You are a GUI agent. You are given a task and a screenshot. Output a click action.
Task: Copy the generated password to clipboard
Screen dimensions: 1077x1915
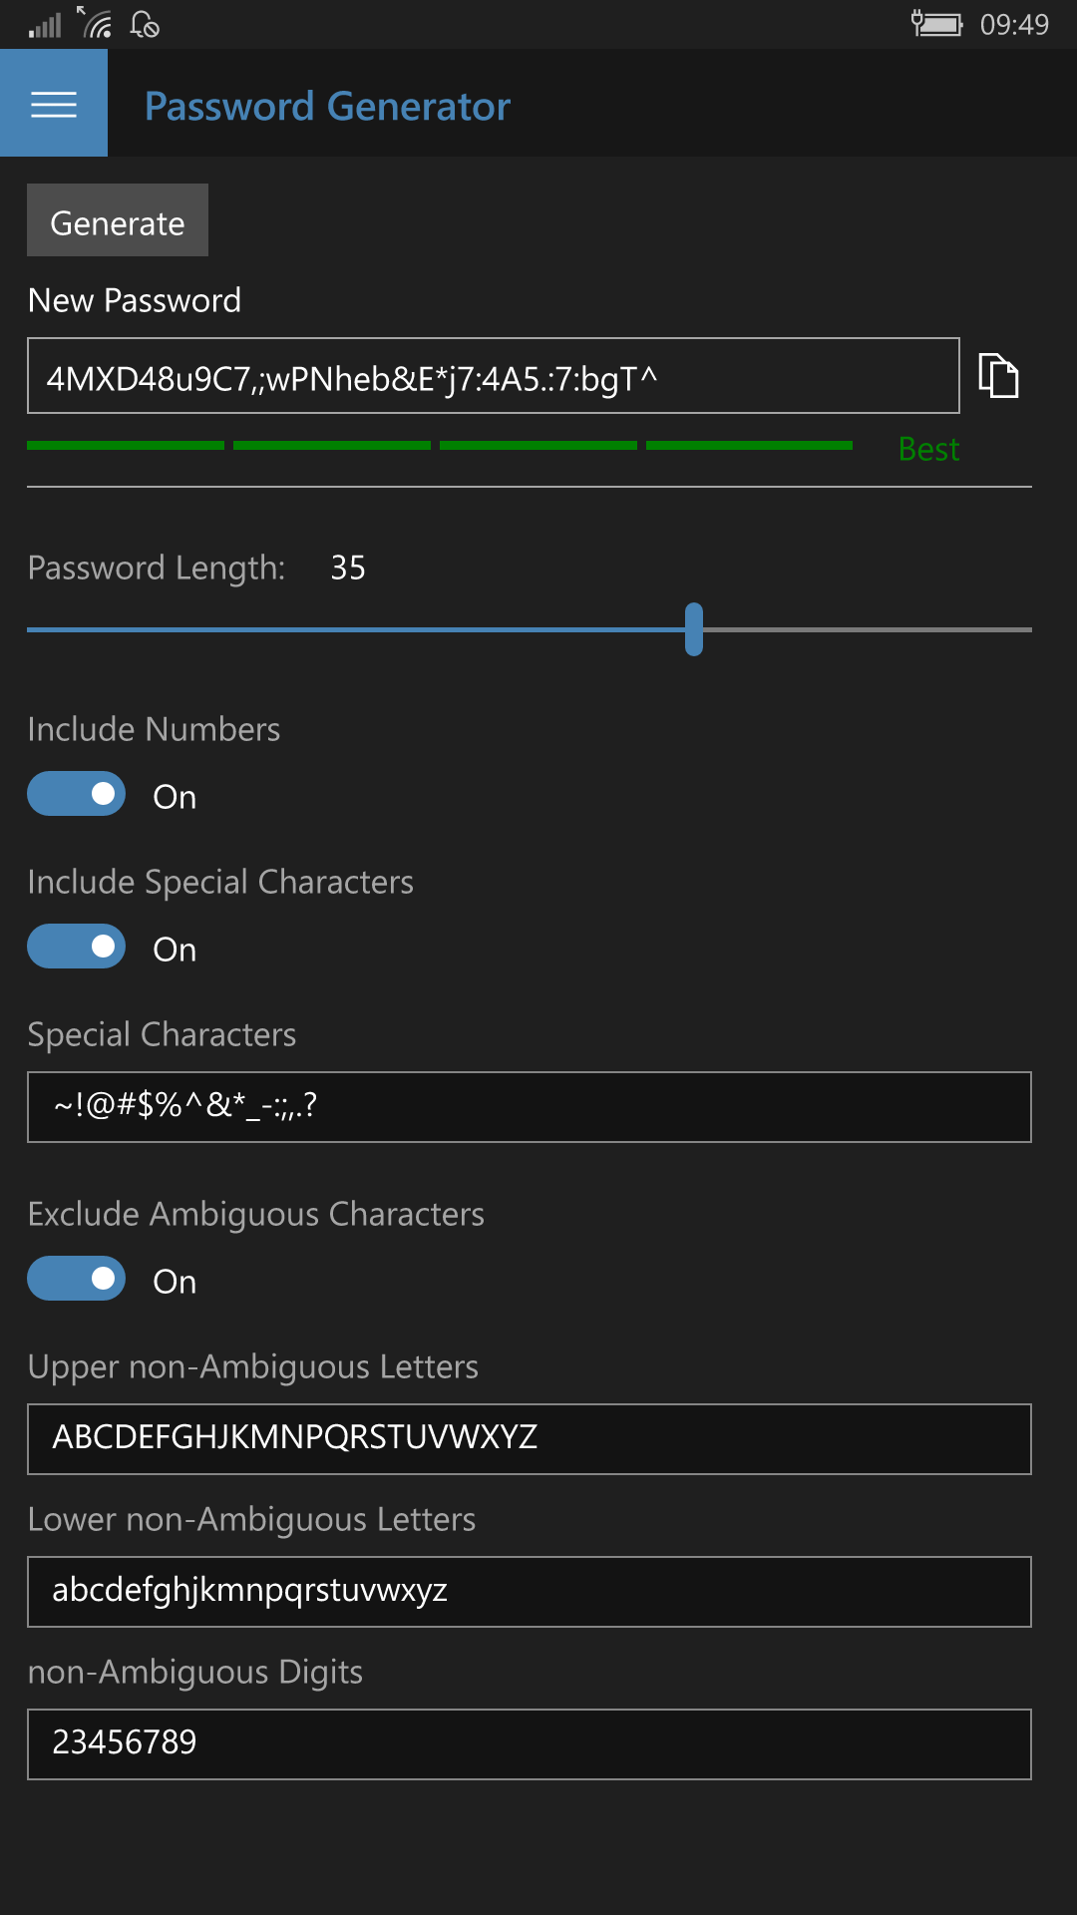[x=998, y=376]
